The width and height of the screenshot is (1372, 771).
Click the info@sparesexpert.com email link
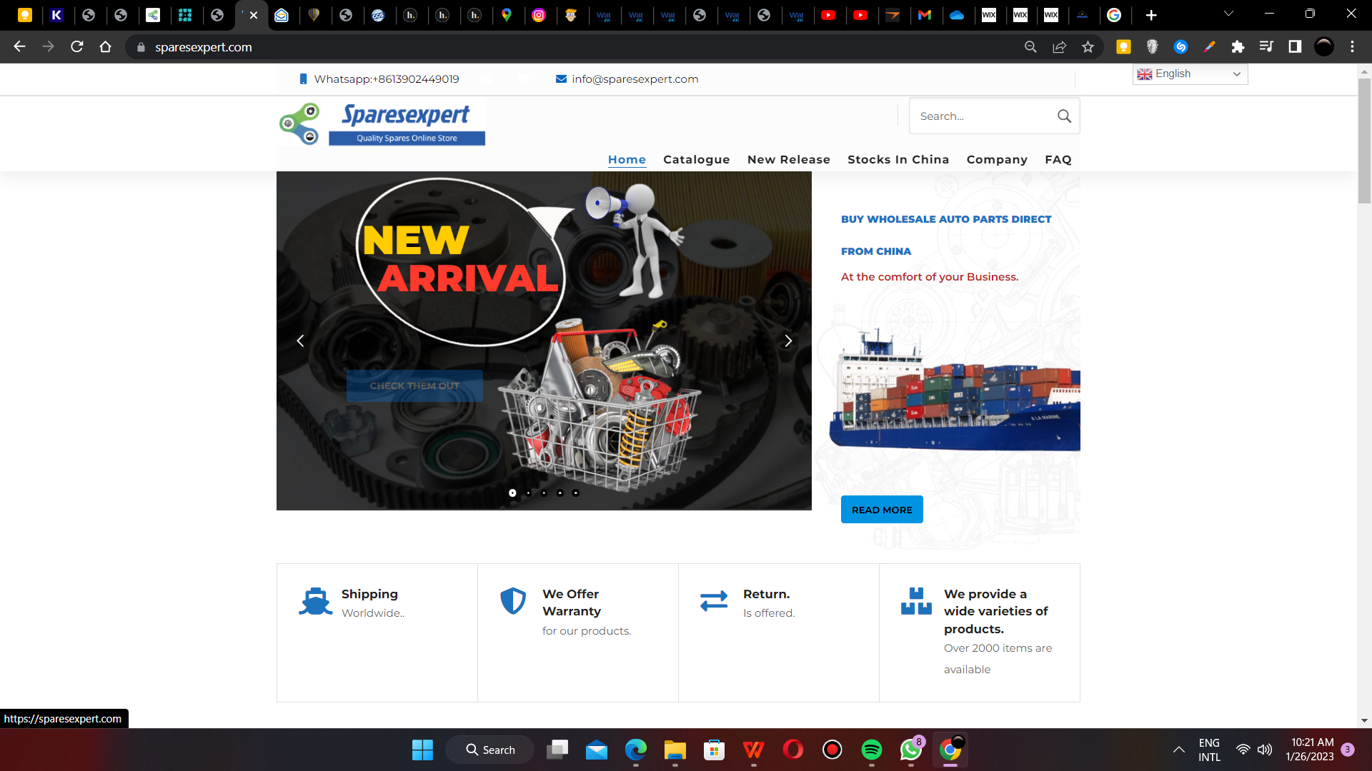pyautogui.click(x=635, y=79)
